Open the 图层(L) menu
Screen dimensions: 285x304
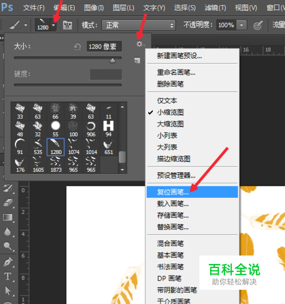coord(124,8)
